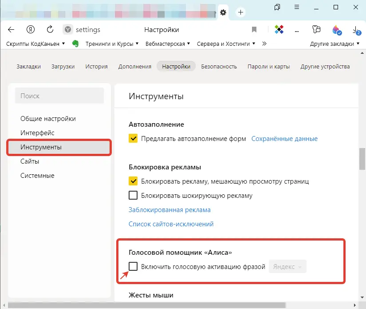This screenshot has height=309, width=366.
Task: Open the downloads arrow icon
Action: [356, 30]
